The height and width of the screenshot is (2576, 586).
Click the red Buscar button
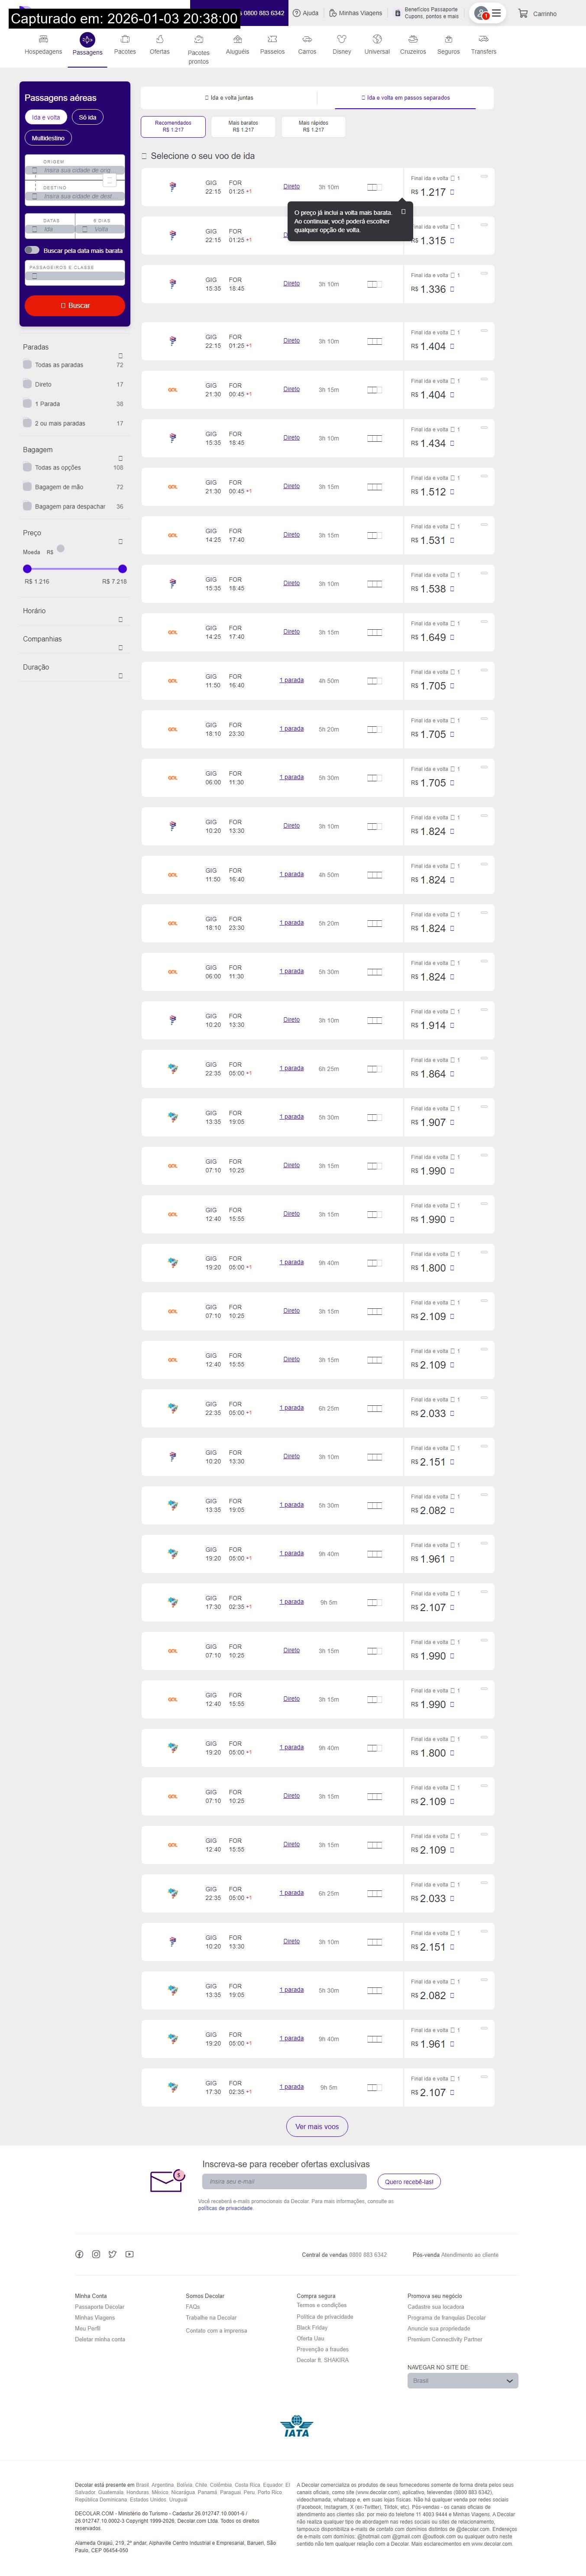tap(75, 305)
